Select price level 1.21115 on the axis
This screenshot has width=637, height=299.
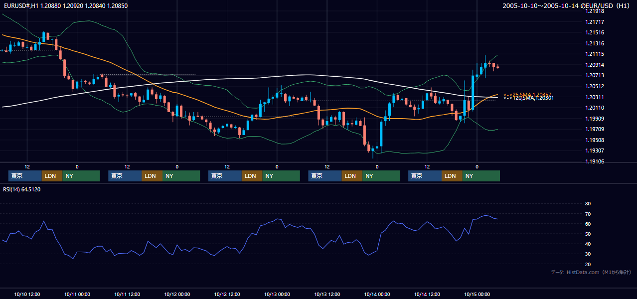[x=595, y=54]
